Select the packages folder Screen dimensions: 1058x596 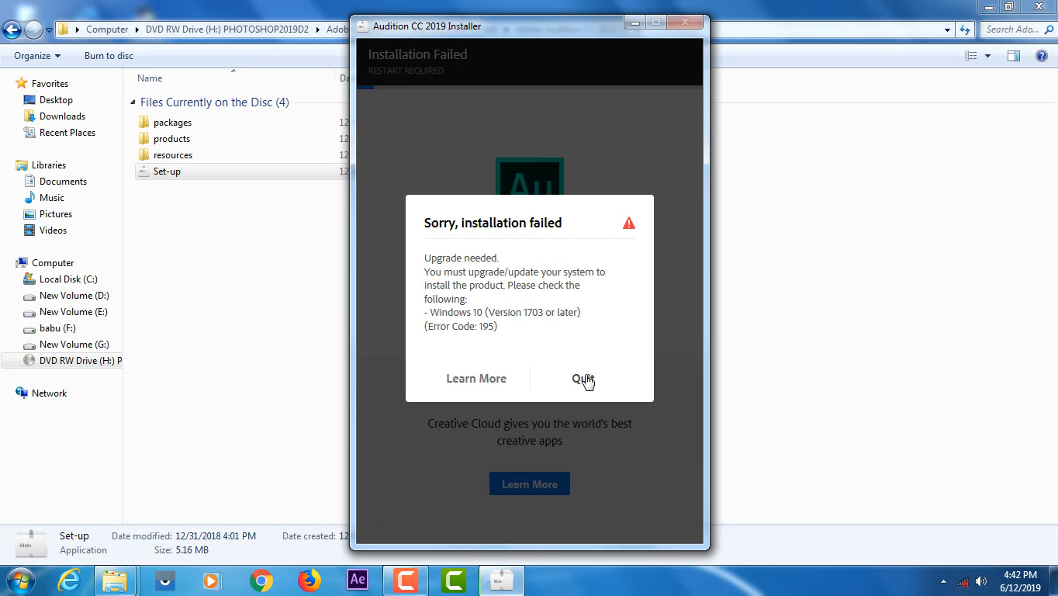click(172, 123)
